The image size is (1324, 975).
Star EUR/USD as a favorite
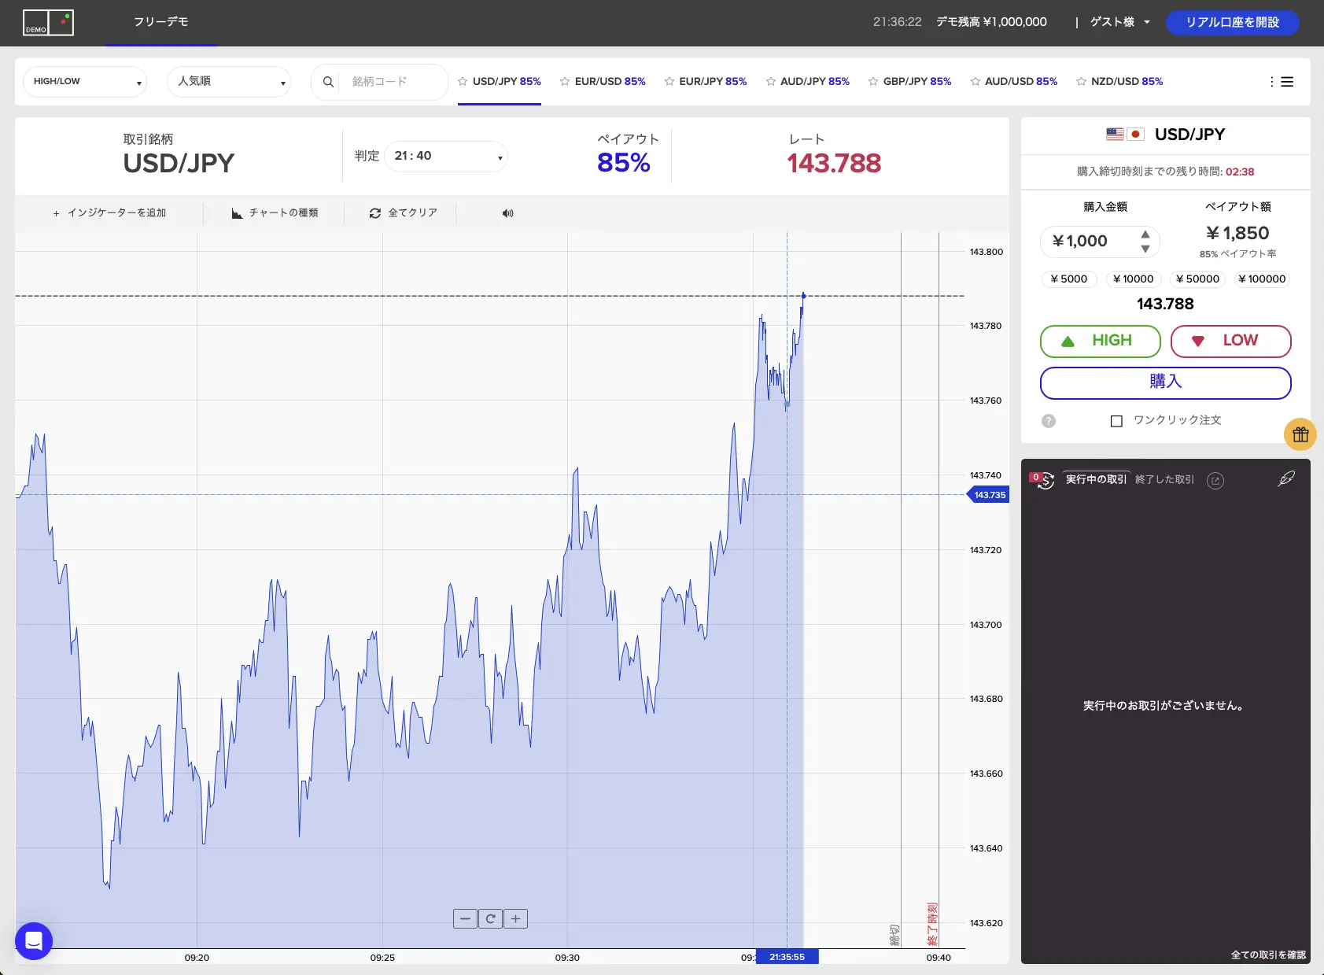[565, 82]
